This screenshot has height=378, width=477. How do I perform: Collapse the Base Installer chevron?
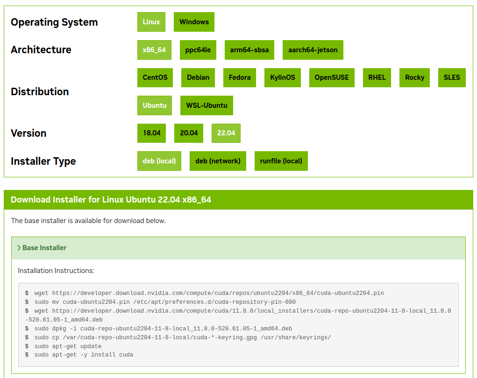point(19,248)
